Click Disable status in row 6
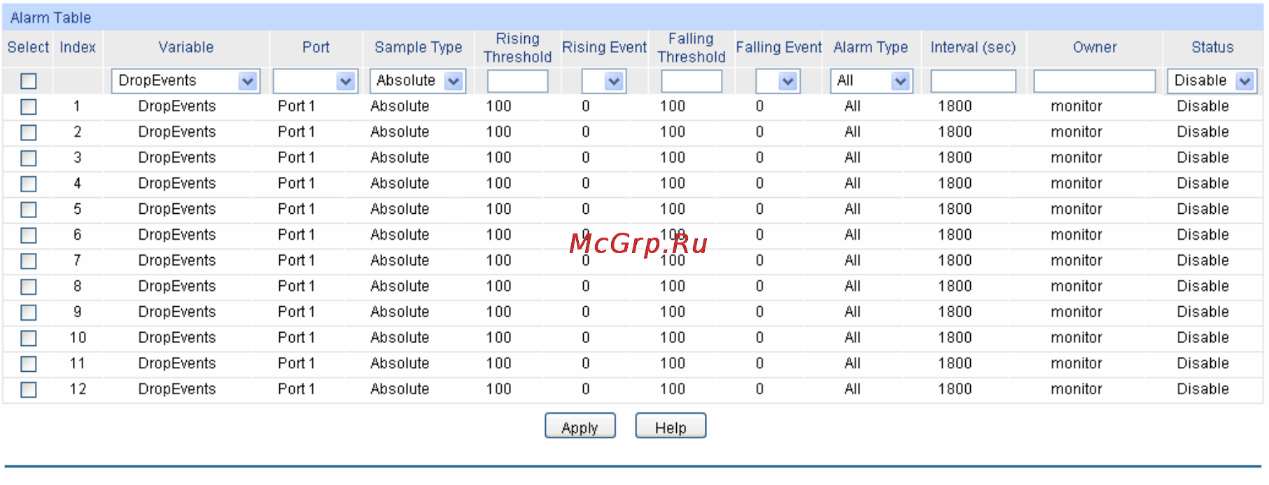The width and height of the screenshot is (1269, 485). tap(1203, 235)
